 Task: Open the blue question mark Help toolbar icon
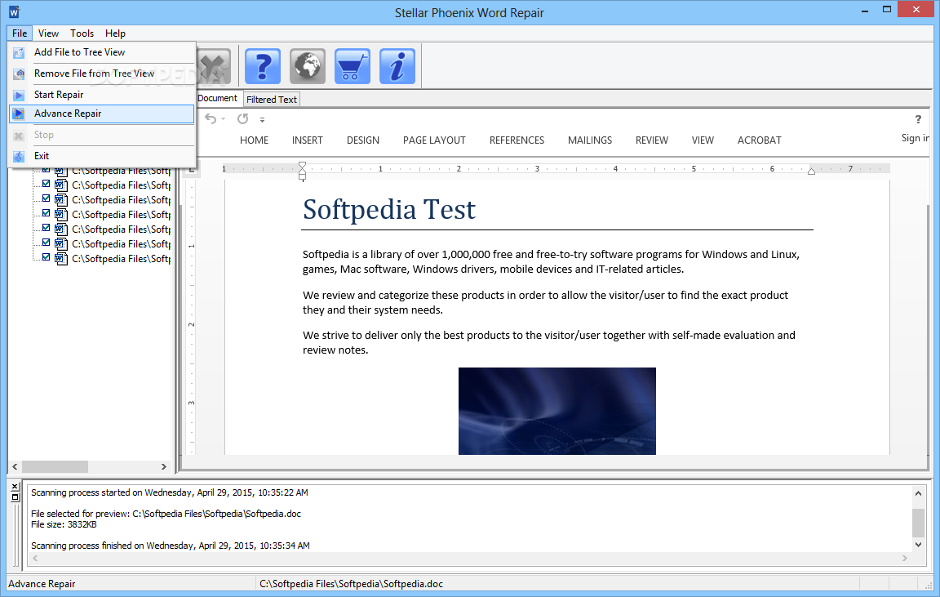pyautogui.click(x=263, y=66)
